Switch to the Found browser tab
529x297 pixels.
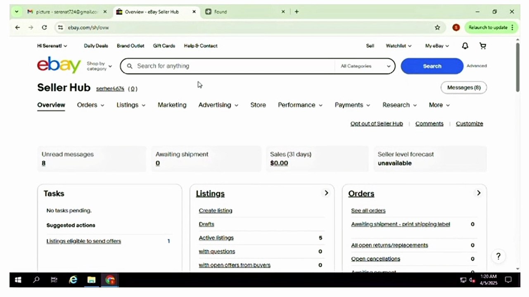click(x=245, y=12)
